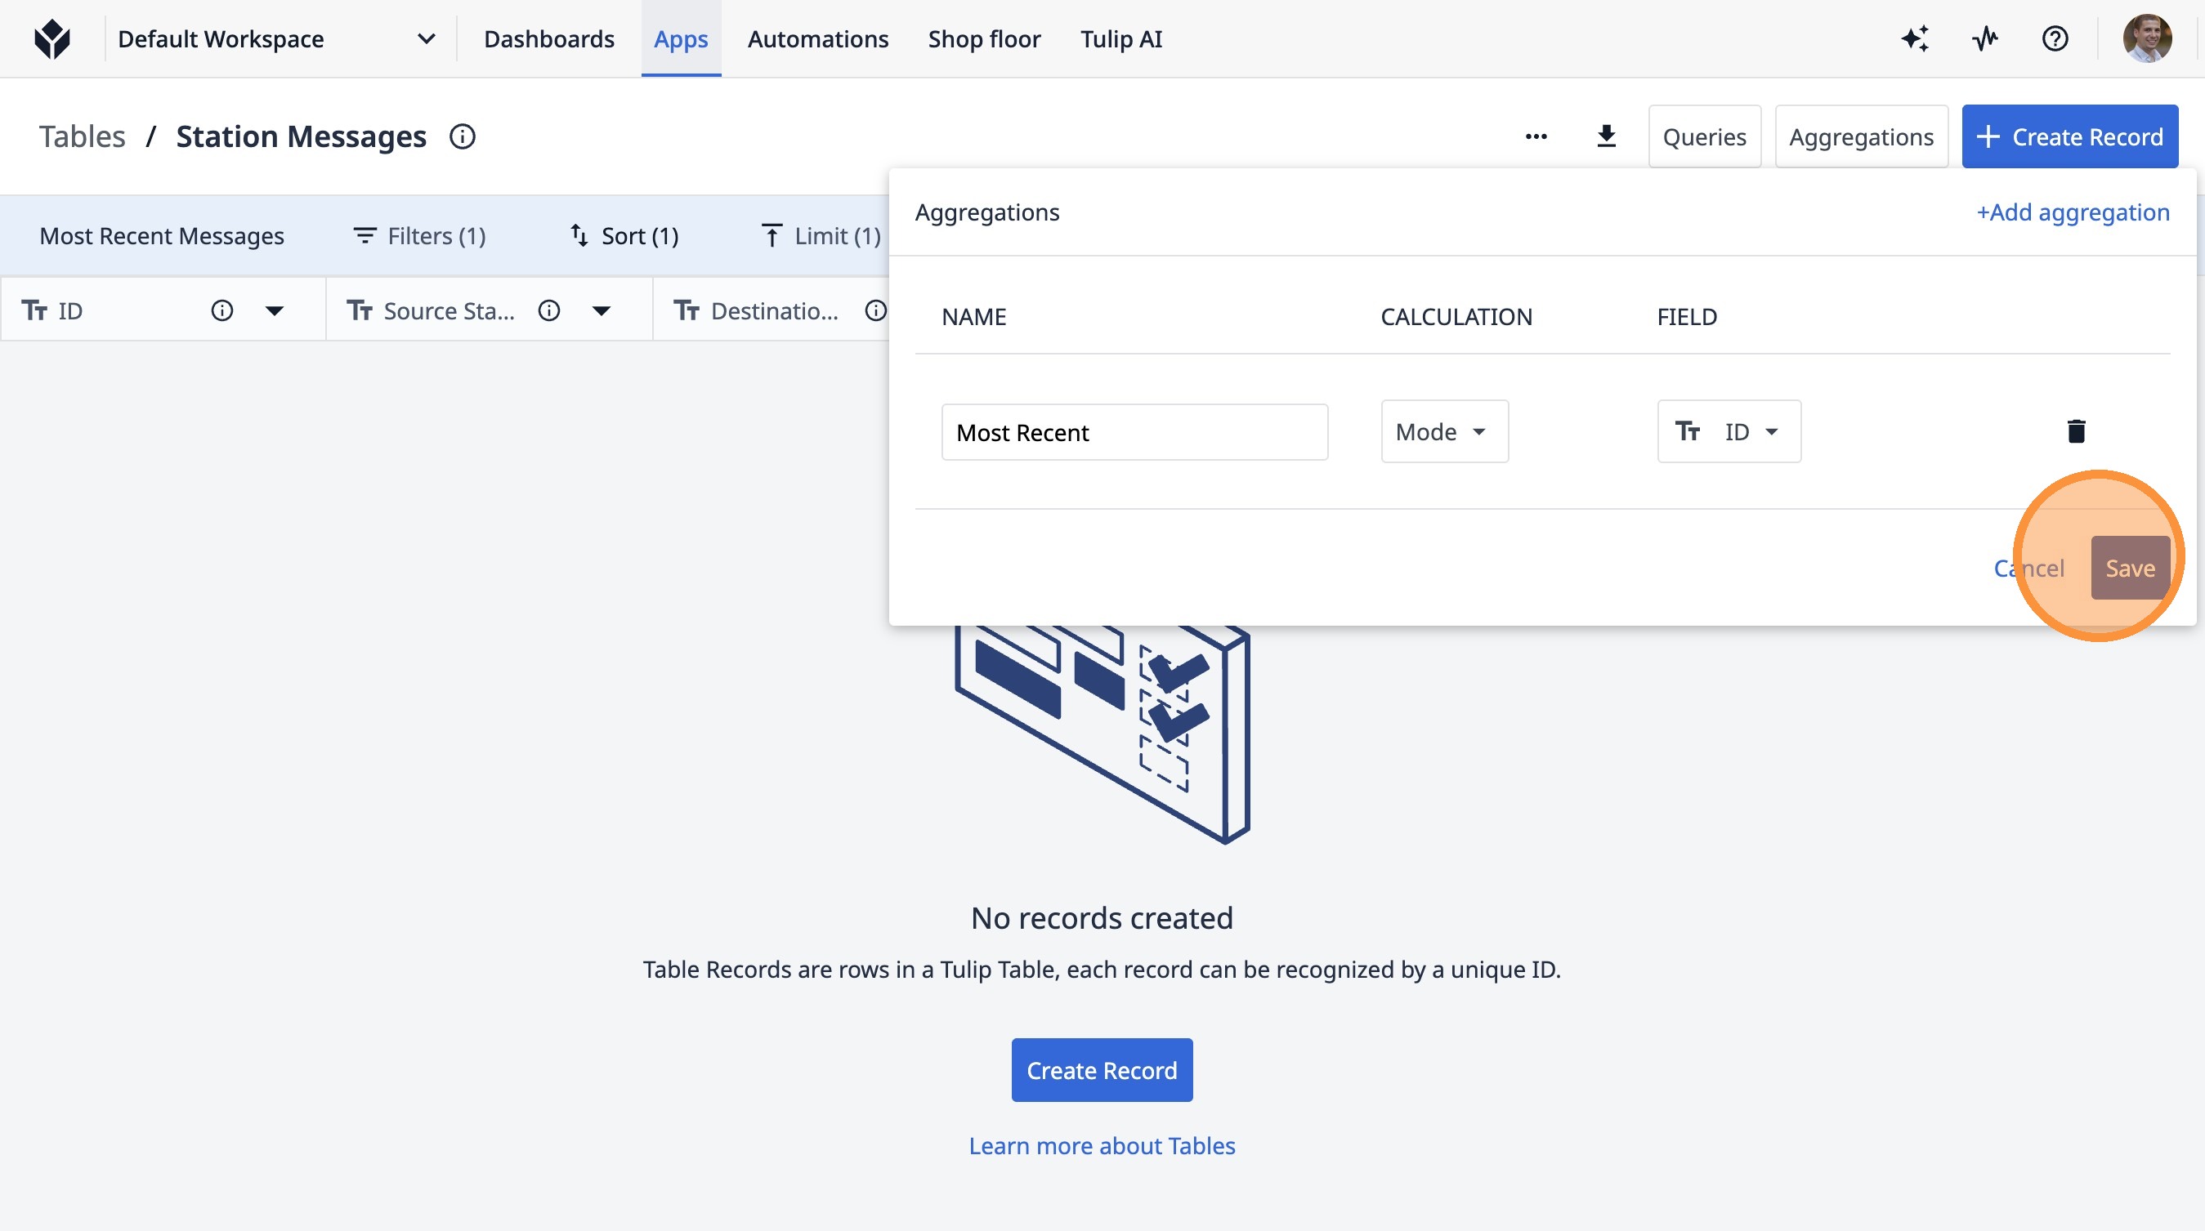
Task: Click the download table icon
Action: coord(1606,137)
